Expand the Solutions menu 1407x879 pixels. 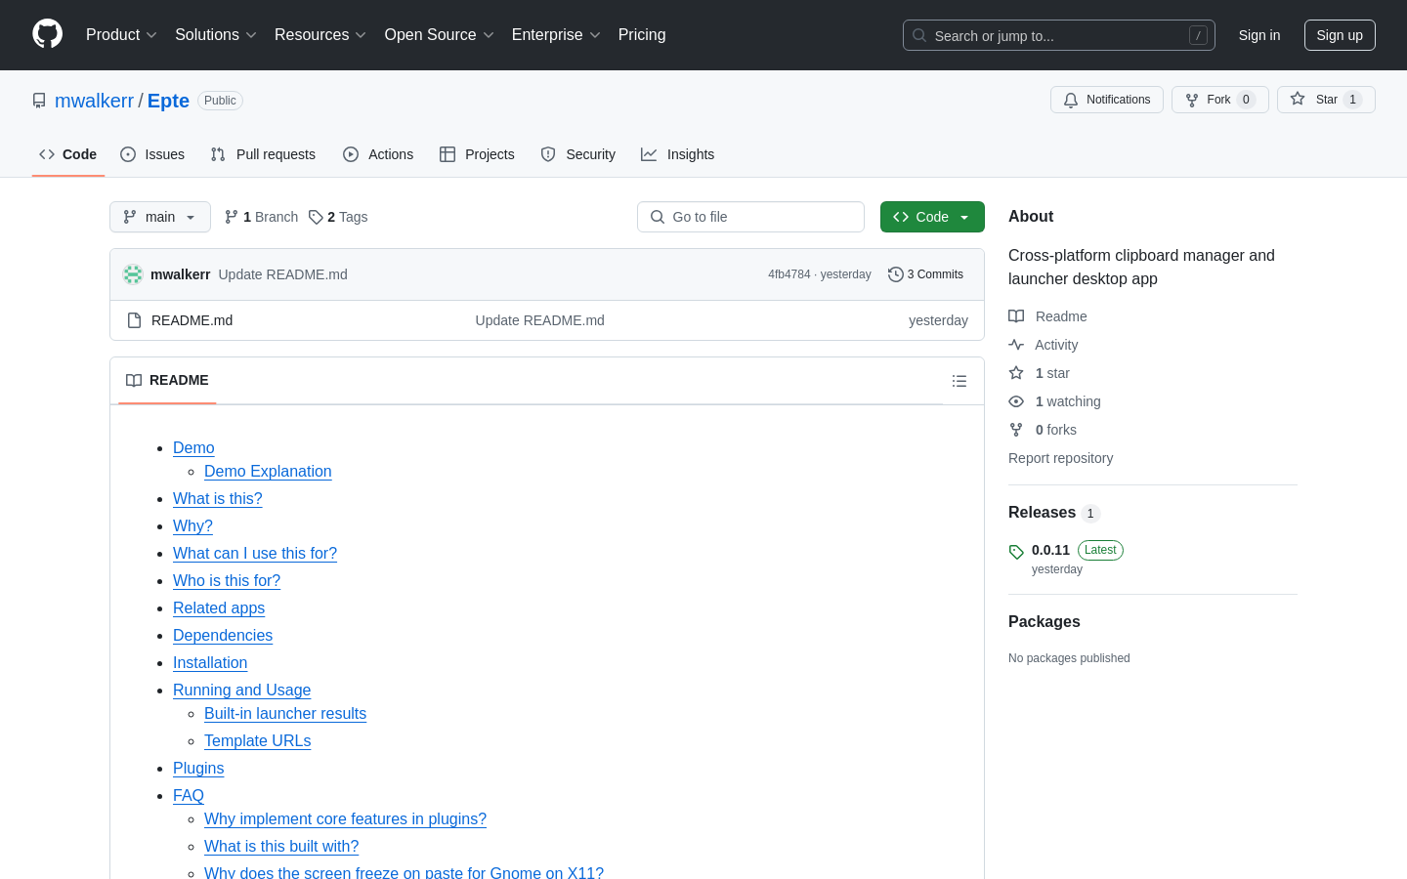click(216, 35)
